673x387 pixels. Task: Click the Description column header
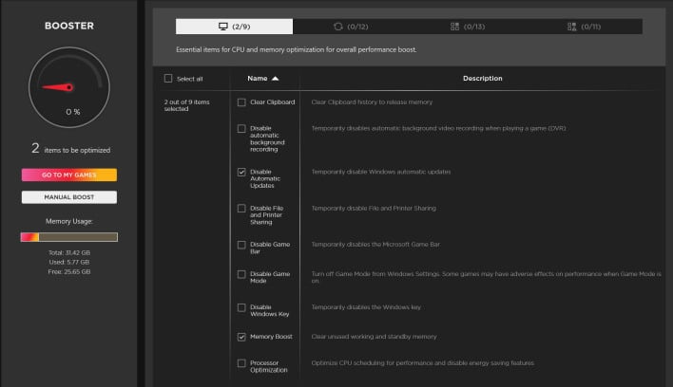[x=482, y=79]
